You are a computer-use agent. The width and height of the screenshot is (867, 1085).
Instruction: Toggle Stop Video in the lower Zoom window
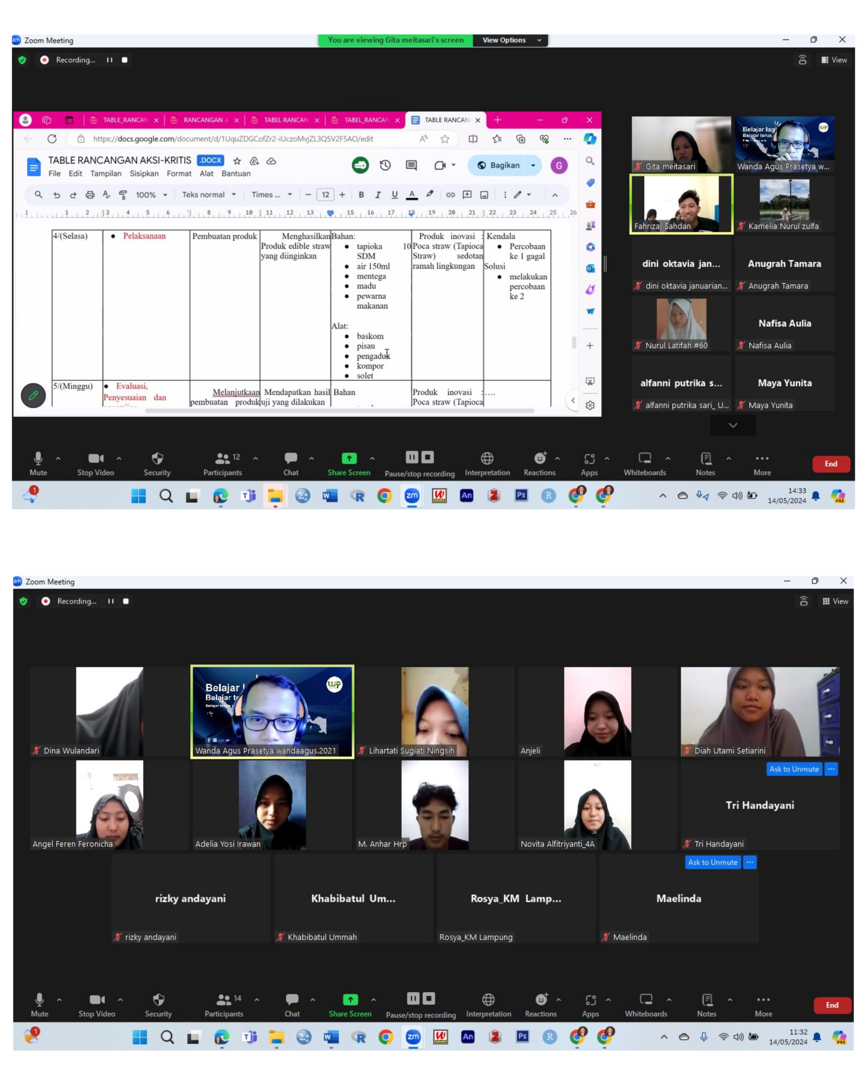coord(97,1004)
